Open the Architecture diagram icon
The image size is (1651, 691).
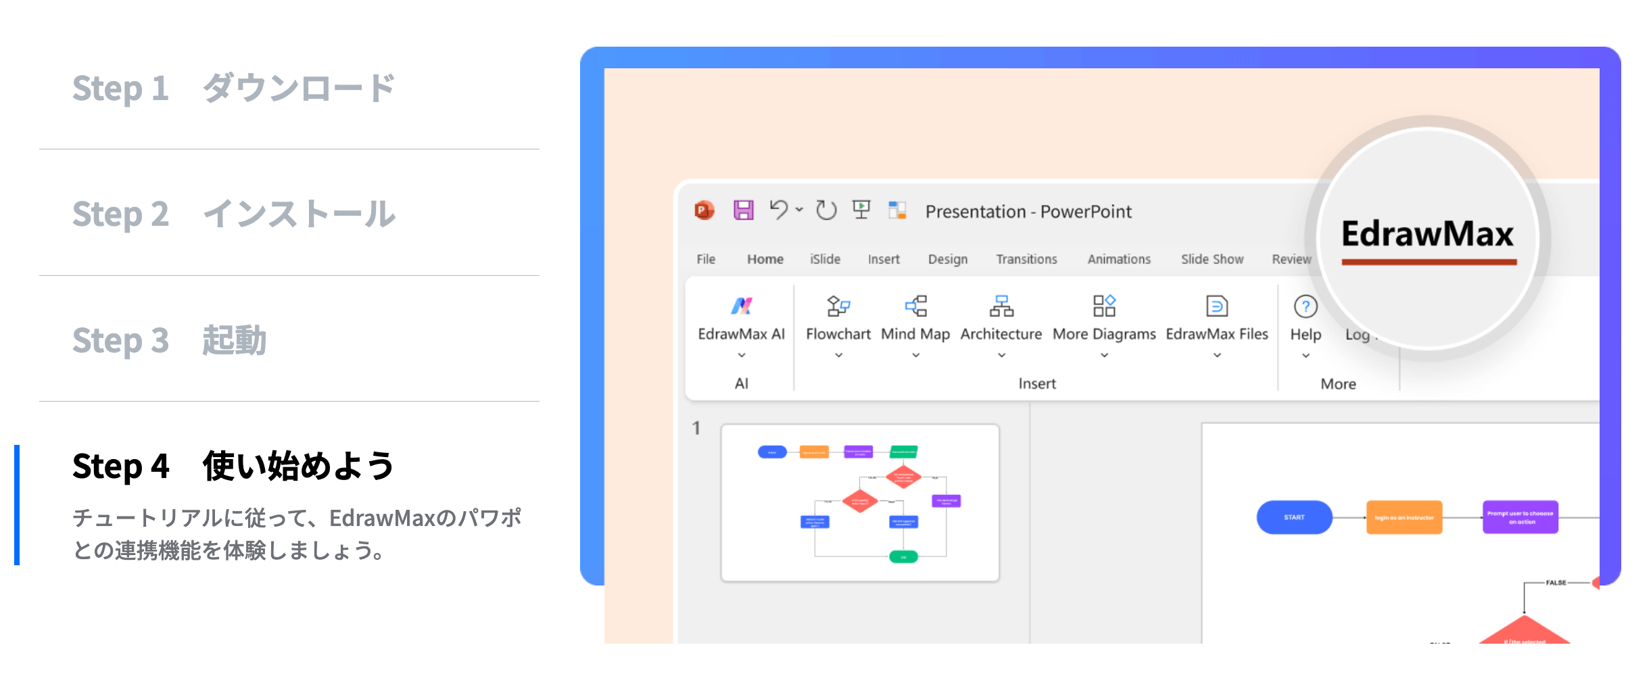[1001, 306]
